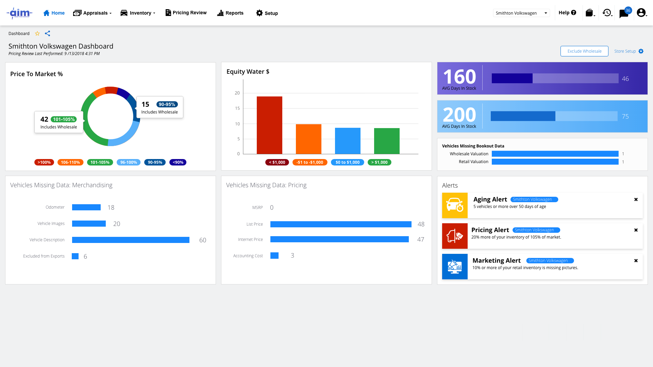Click the favorite star next to Dashboard

pyautogui.click(x=37, y=34)
